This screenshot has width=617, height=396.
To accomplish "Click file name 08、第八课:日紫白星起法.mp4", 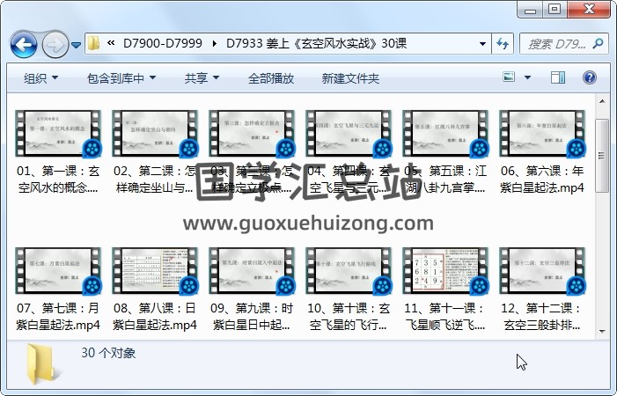I will coord(155,317).
